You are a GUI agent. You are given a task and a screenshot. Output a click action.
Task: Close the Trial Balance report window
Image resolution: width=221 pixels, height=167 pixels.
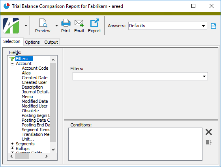click(212, 6)
